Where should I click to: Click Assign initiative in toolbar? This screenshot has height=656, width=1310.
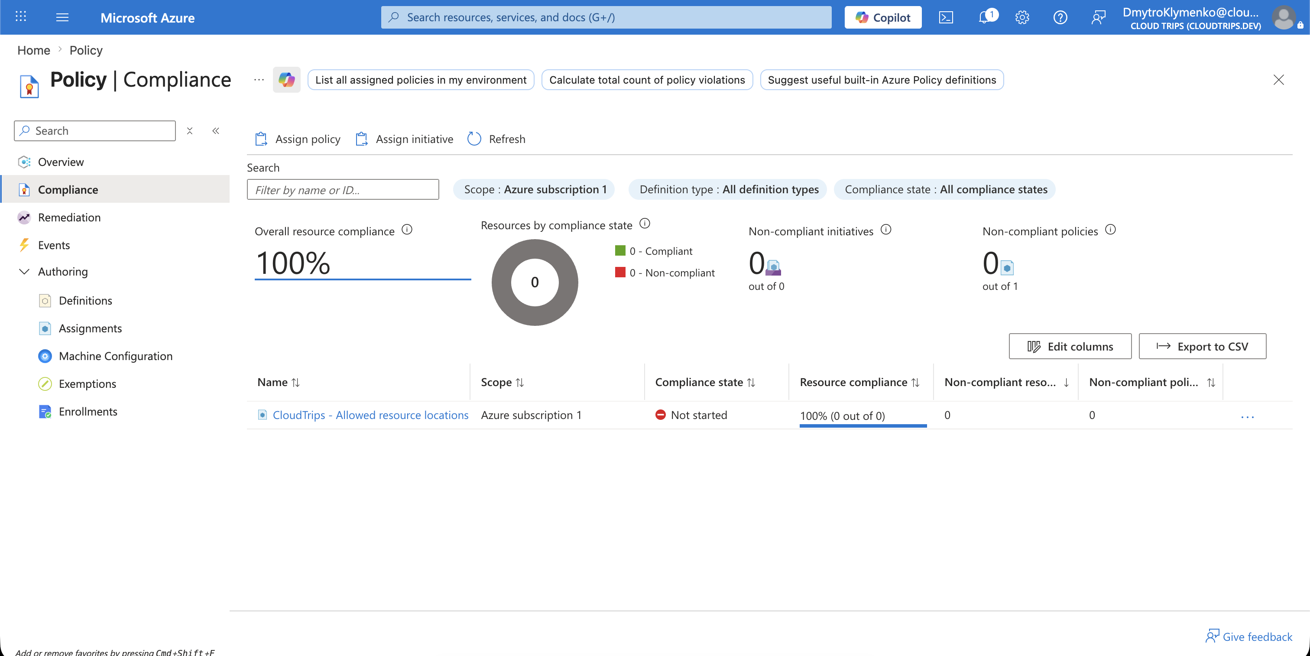pos(404,139)
